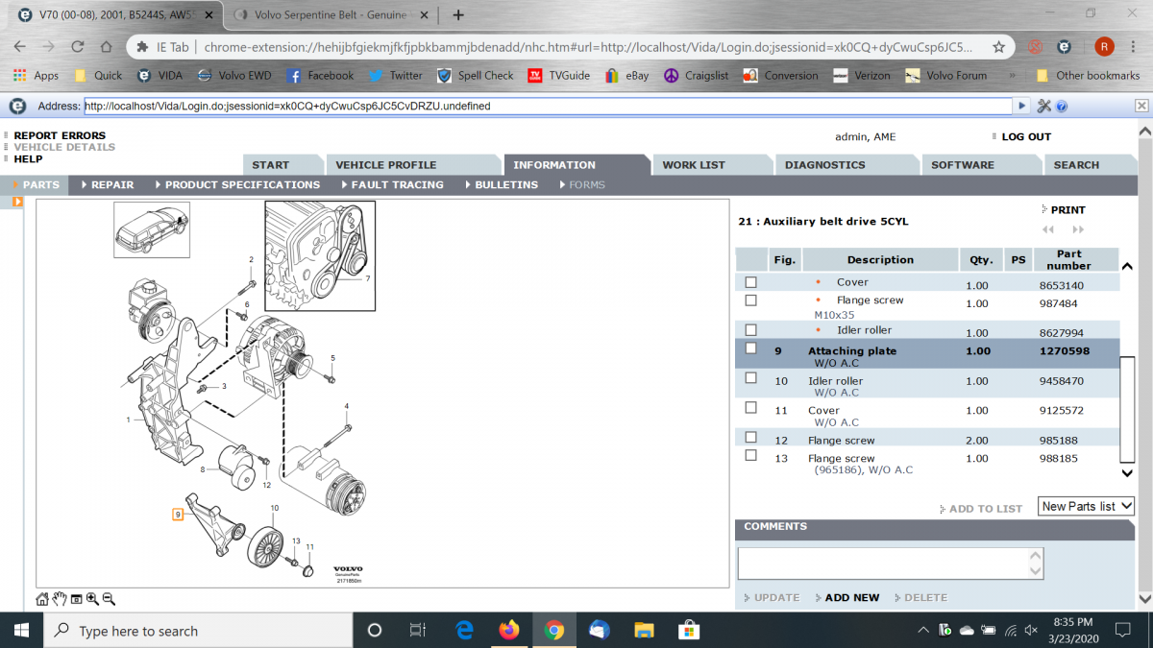Open IE Tab tools wrench icon
1153x648 pixels.
1045,107
